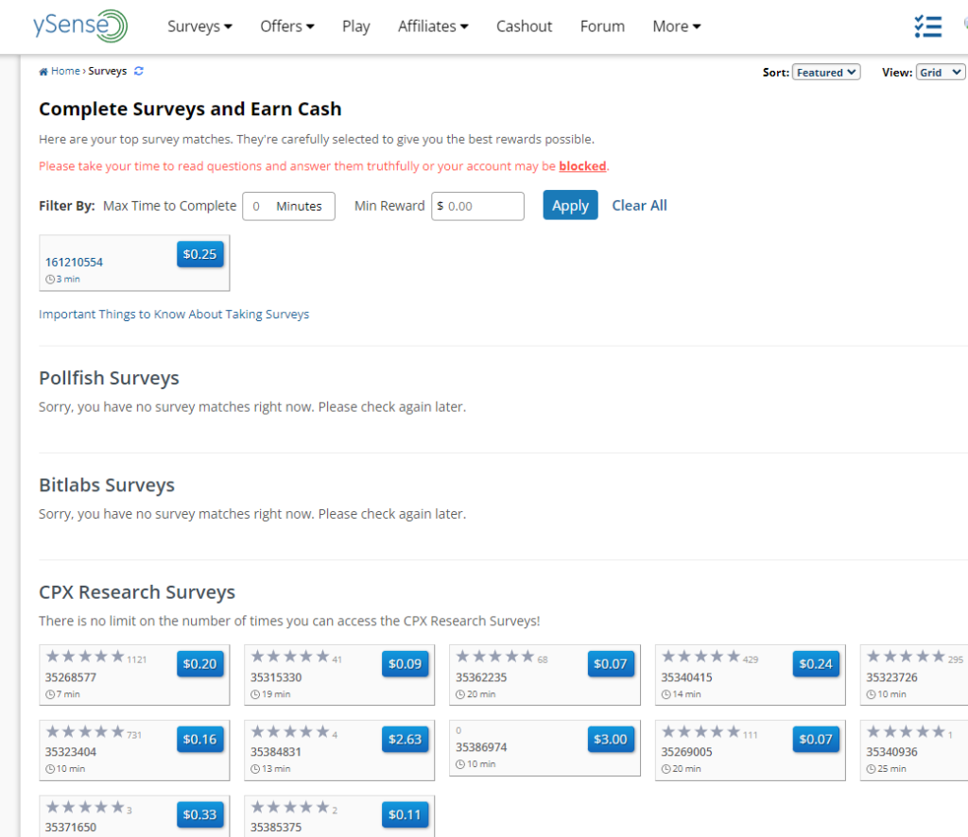Open the View Grid dropdown

pyautogui.click(x=941, y=72)
